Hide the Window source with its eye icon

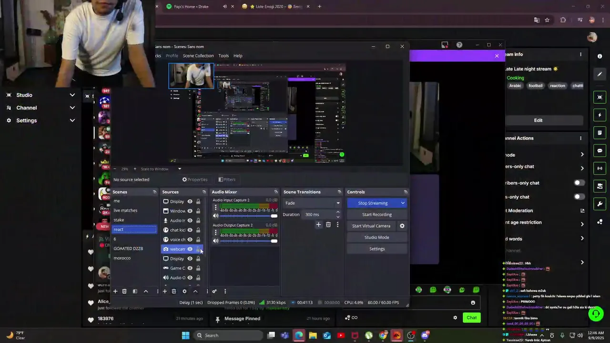pos(190,211)
